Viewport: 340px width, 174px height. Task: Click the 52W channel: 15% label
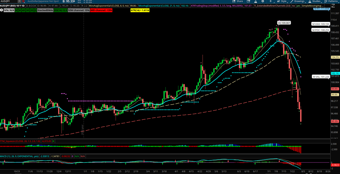point(79,10)
